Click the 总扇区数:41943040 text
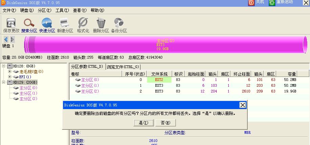 click(x=145, y=57)
